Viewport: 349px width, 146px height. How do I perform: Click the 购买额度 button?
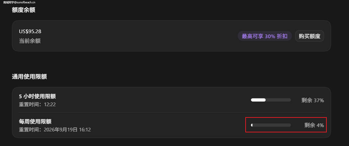[309, 36]
